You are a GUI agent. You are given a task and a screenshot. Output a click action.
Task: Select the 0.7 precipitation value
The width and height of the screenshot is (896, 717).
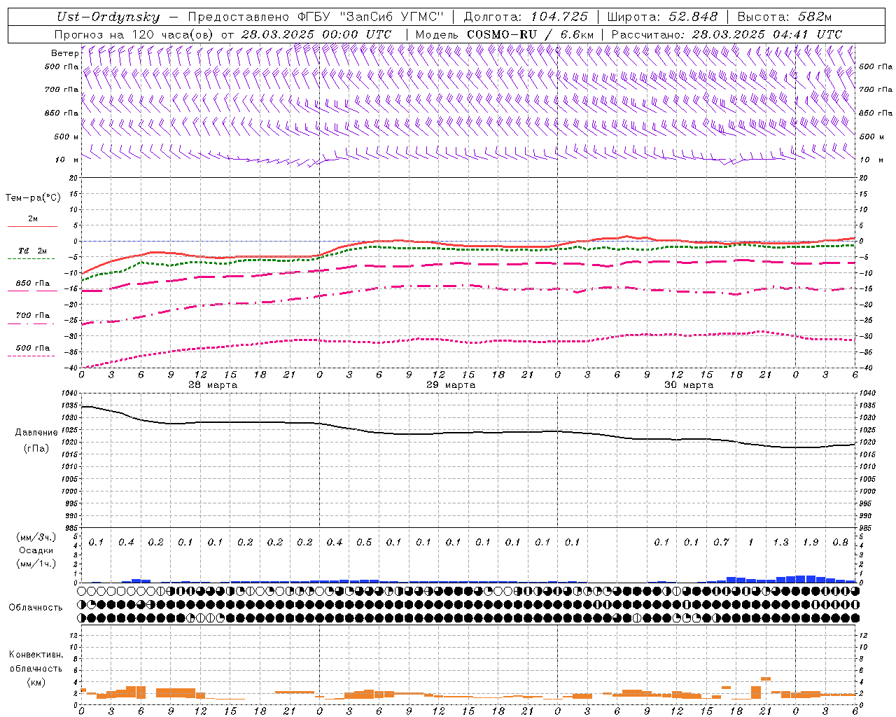point(721,543)
